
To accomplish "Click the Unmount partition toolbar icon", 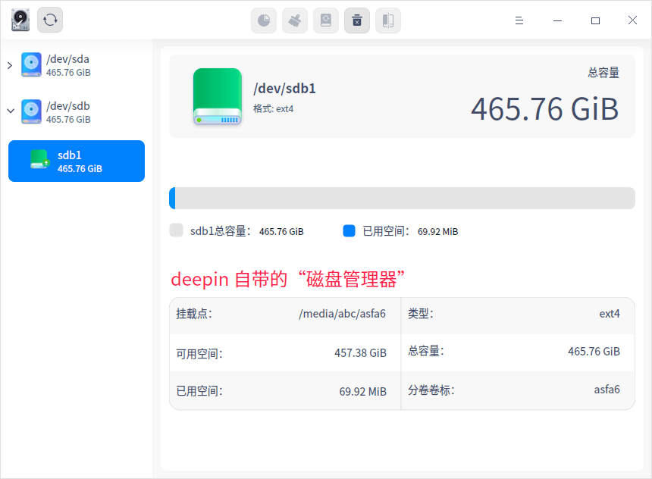I will (x=357, y=20).
